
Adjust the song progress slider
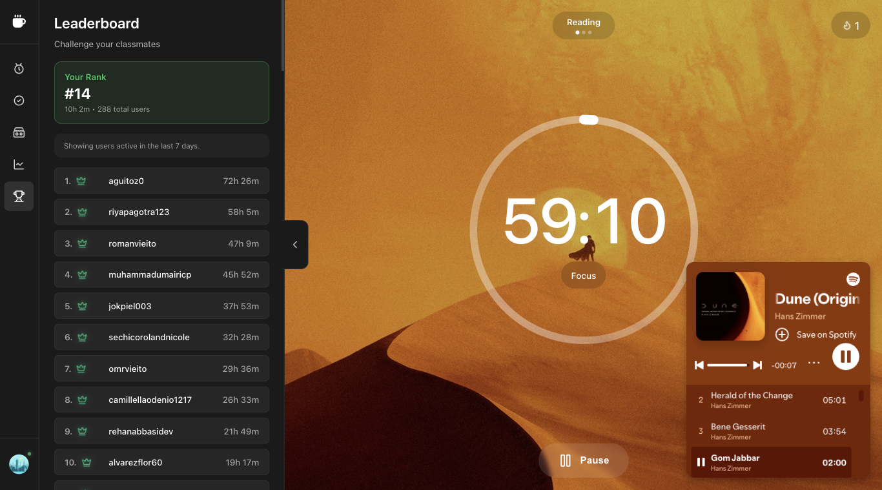[728, 365]
